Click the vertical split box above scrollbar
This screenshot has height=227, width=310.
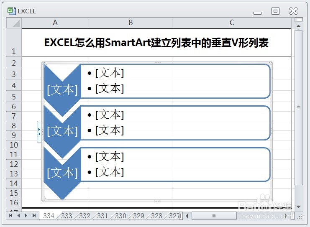(x=299, y=19)
